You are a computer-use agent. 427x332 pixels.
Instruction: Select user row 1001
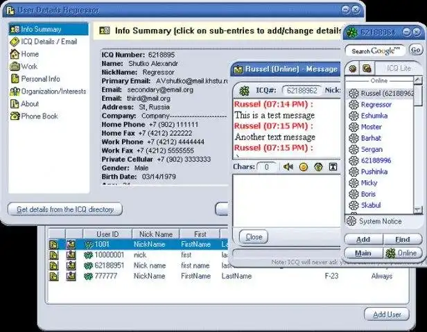click(139, 244)
